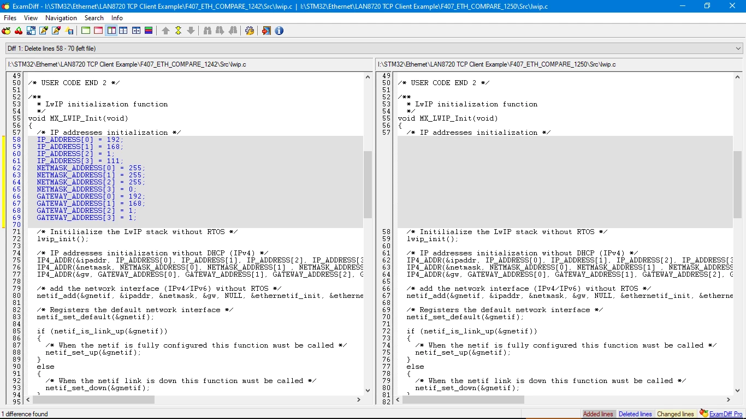Open the Search menu
Viewport: 746px width, 419px height.
click(94, 18)
